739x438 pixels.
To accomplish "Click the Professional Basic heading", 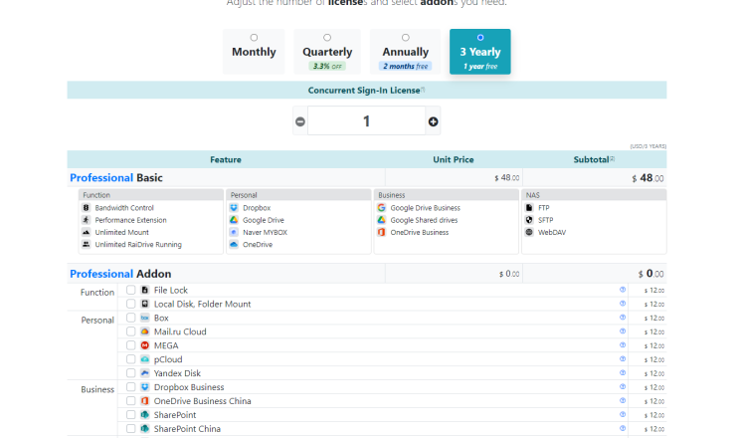I will click(116, 178).
